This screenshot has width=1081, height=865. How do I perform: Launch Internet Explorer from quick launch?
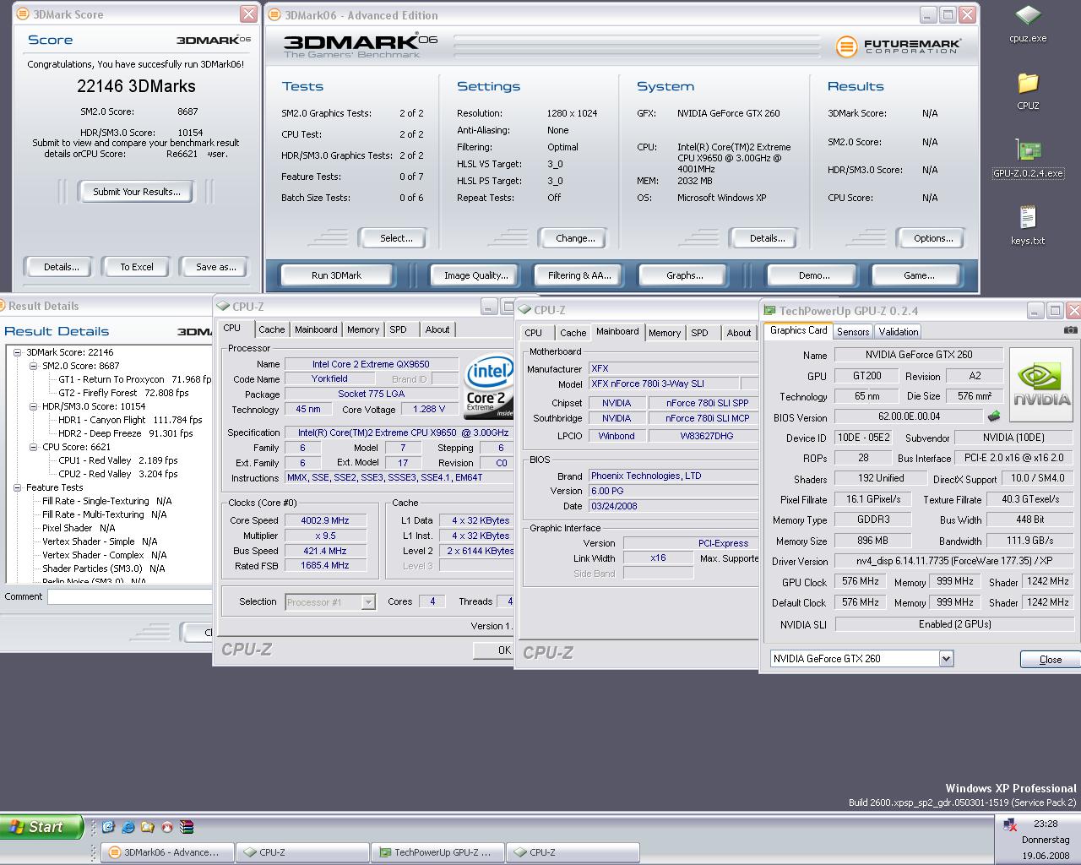click(128, 827)
